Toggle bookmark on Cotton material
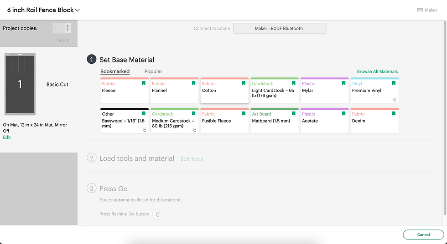 244,83
